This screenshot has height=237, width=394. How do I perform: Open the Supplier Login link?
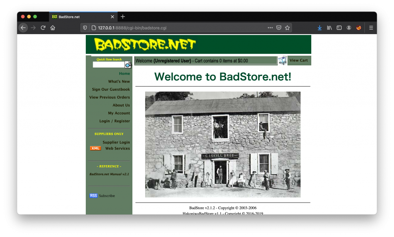click(116, 142)
